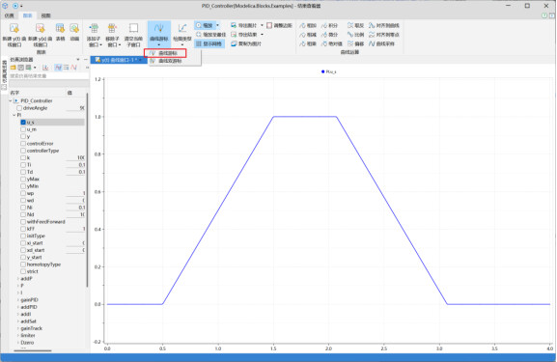Create a new y(x) curve window
Screen dimensions: 557x362
(x=41, y=35)
